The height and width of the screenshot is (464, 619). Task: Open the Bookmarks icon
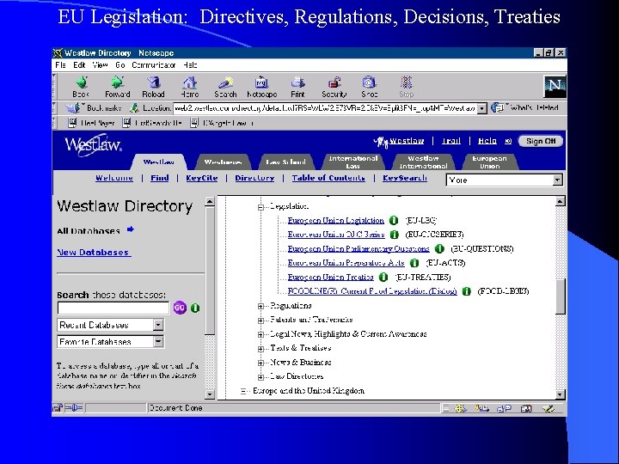pyautogui.click(x=74, y=107)
